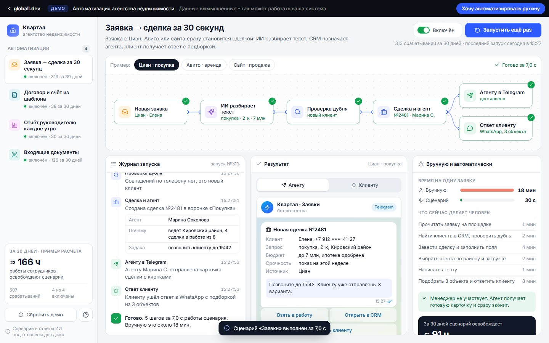549x343 pixels.
Task: Click the chat bubble icon of Ответ клиенту node
Action: [x=470, y=128]
